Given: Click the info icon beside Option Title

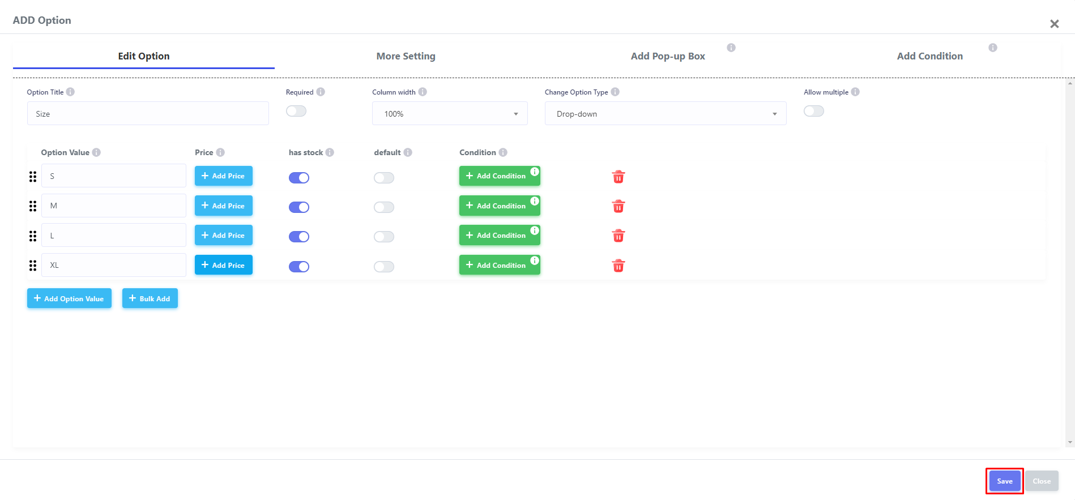Looking at the screenshot, I should 70,92.
